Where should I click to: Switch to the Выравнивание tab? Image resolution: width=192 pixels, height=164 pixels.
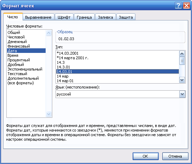[38, 17]
